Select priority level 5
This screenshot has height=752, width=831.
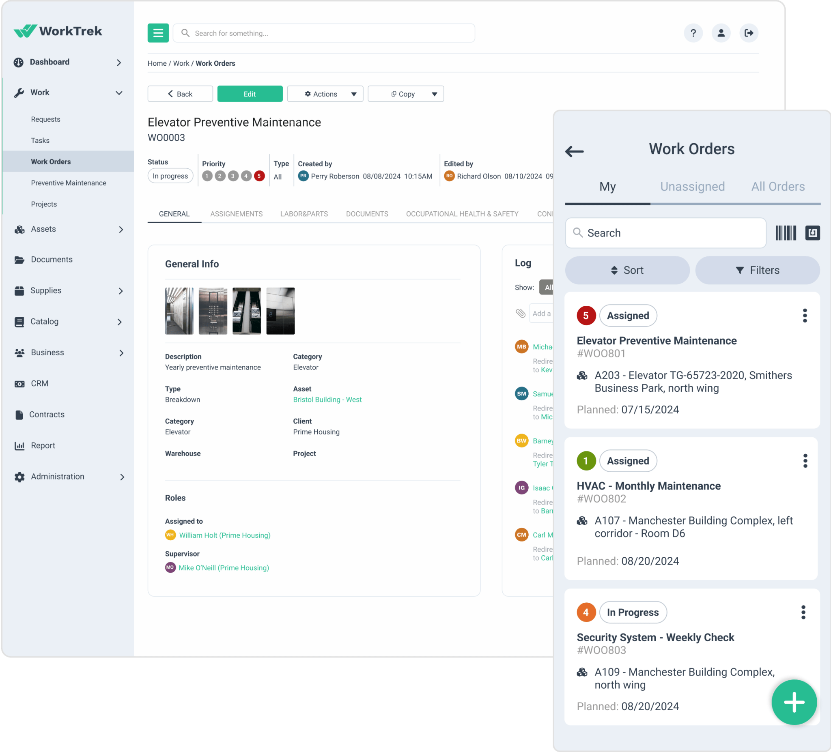coord(259,176)
